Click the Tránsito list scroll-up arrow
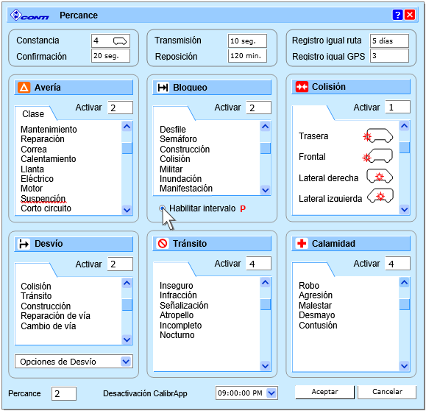 pos(265,283)
